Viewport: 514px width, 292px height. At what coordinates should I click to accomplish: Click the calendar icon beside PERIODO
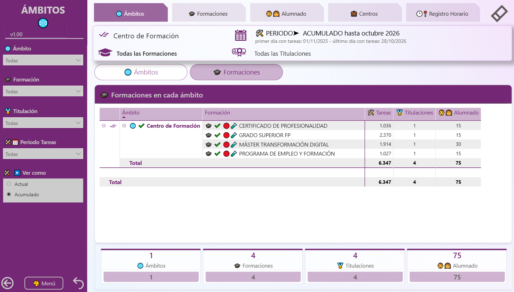pos(240,35)
